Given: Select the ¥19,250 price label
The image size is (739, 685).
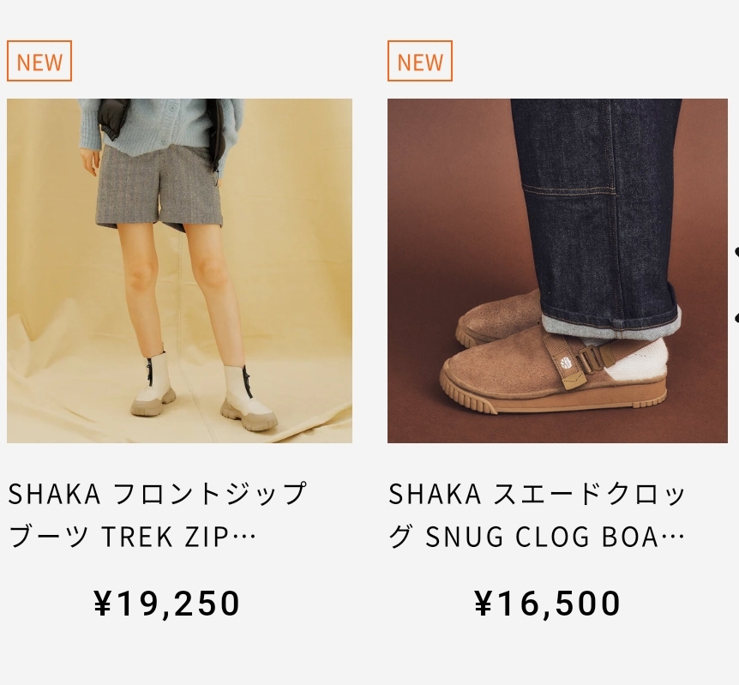Looking at the screenshot, I should [167, 603].
